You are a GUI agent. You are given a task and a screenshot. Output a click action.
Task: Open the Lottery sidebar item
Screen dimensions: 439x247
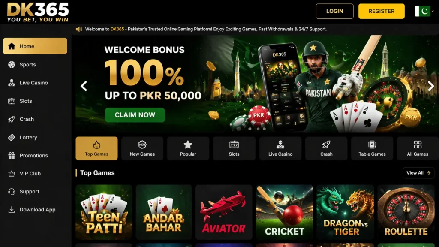35,138
